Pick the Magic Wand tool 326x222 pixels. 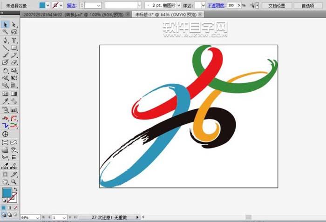5,32
